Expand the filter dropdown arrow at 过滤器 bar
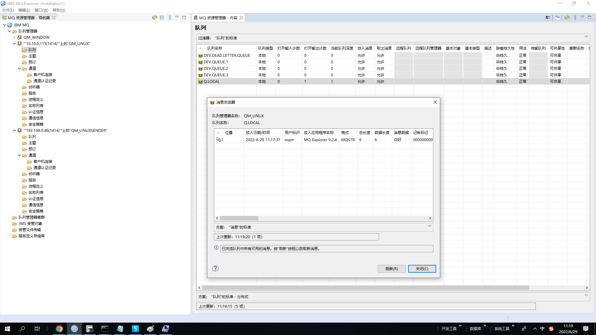The height and width of the screenshot is (335, 596). pyautogui.click(x=586, y=37)
